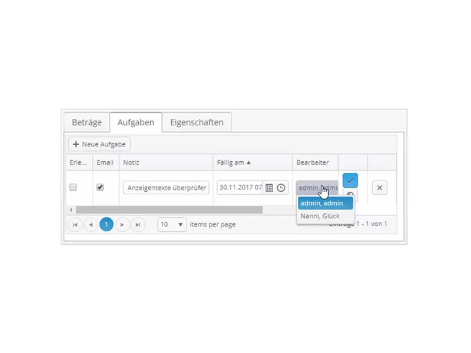This screenshot has width=471, height=353.
Task: Open the calendar date picker icon
Action: (x=269, y=188)
